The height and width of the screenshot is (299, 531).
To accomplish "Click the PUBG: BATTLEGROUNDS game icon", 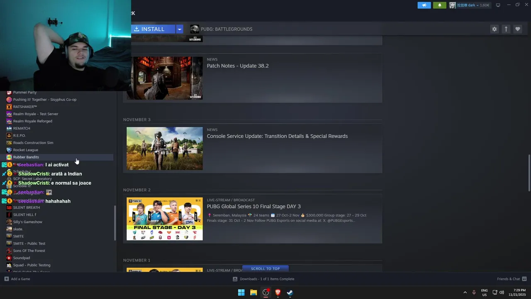I will point(195,29).
